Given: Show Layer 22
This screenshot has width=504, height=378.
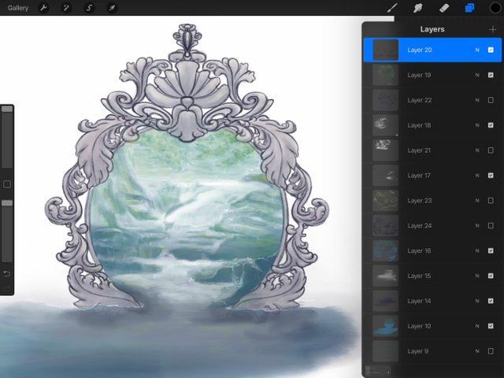Looking at the screenshot, I should point(491,100).
